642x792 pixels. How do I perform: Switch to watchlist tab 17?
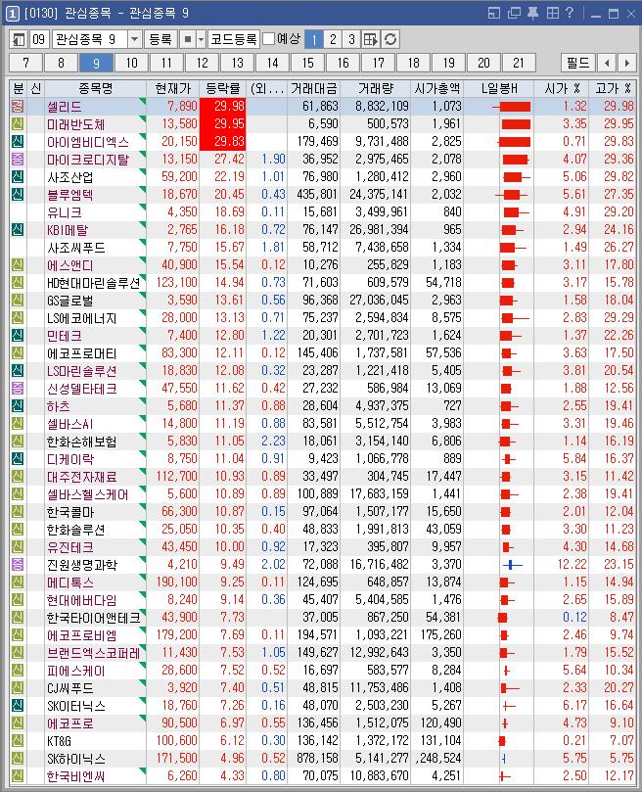[379, 63]
